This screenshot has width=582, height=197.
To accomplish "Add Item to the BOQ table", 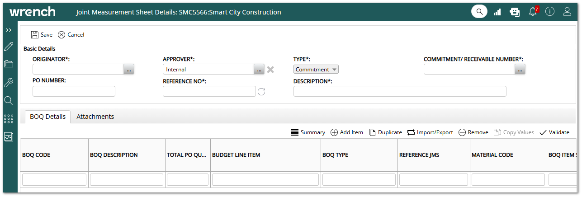I will tap(347, 132).
